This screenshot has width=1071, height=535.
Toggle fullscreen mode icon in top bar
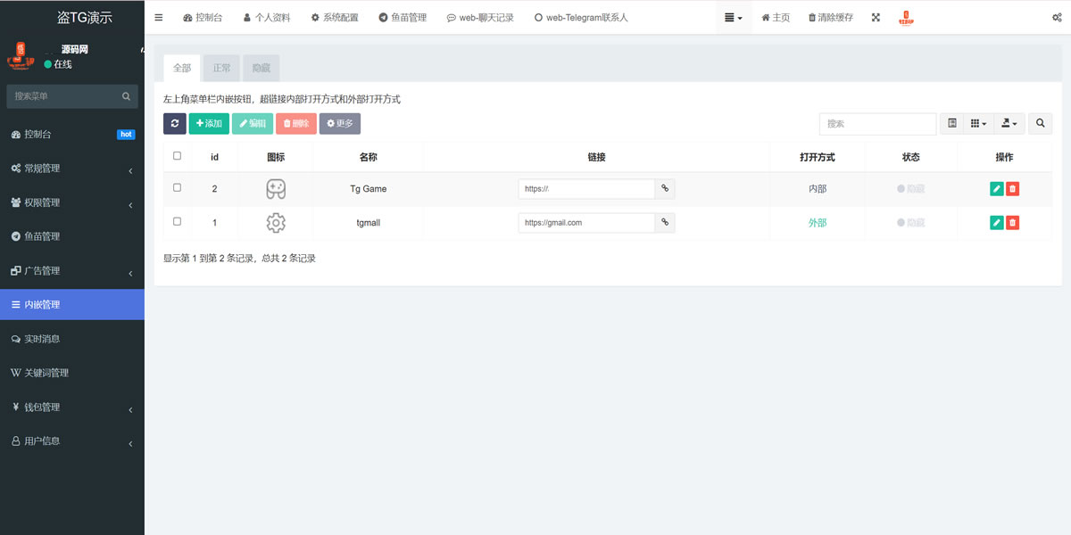(875, 18)
